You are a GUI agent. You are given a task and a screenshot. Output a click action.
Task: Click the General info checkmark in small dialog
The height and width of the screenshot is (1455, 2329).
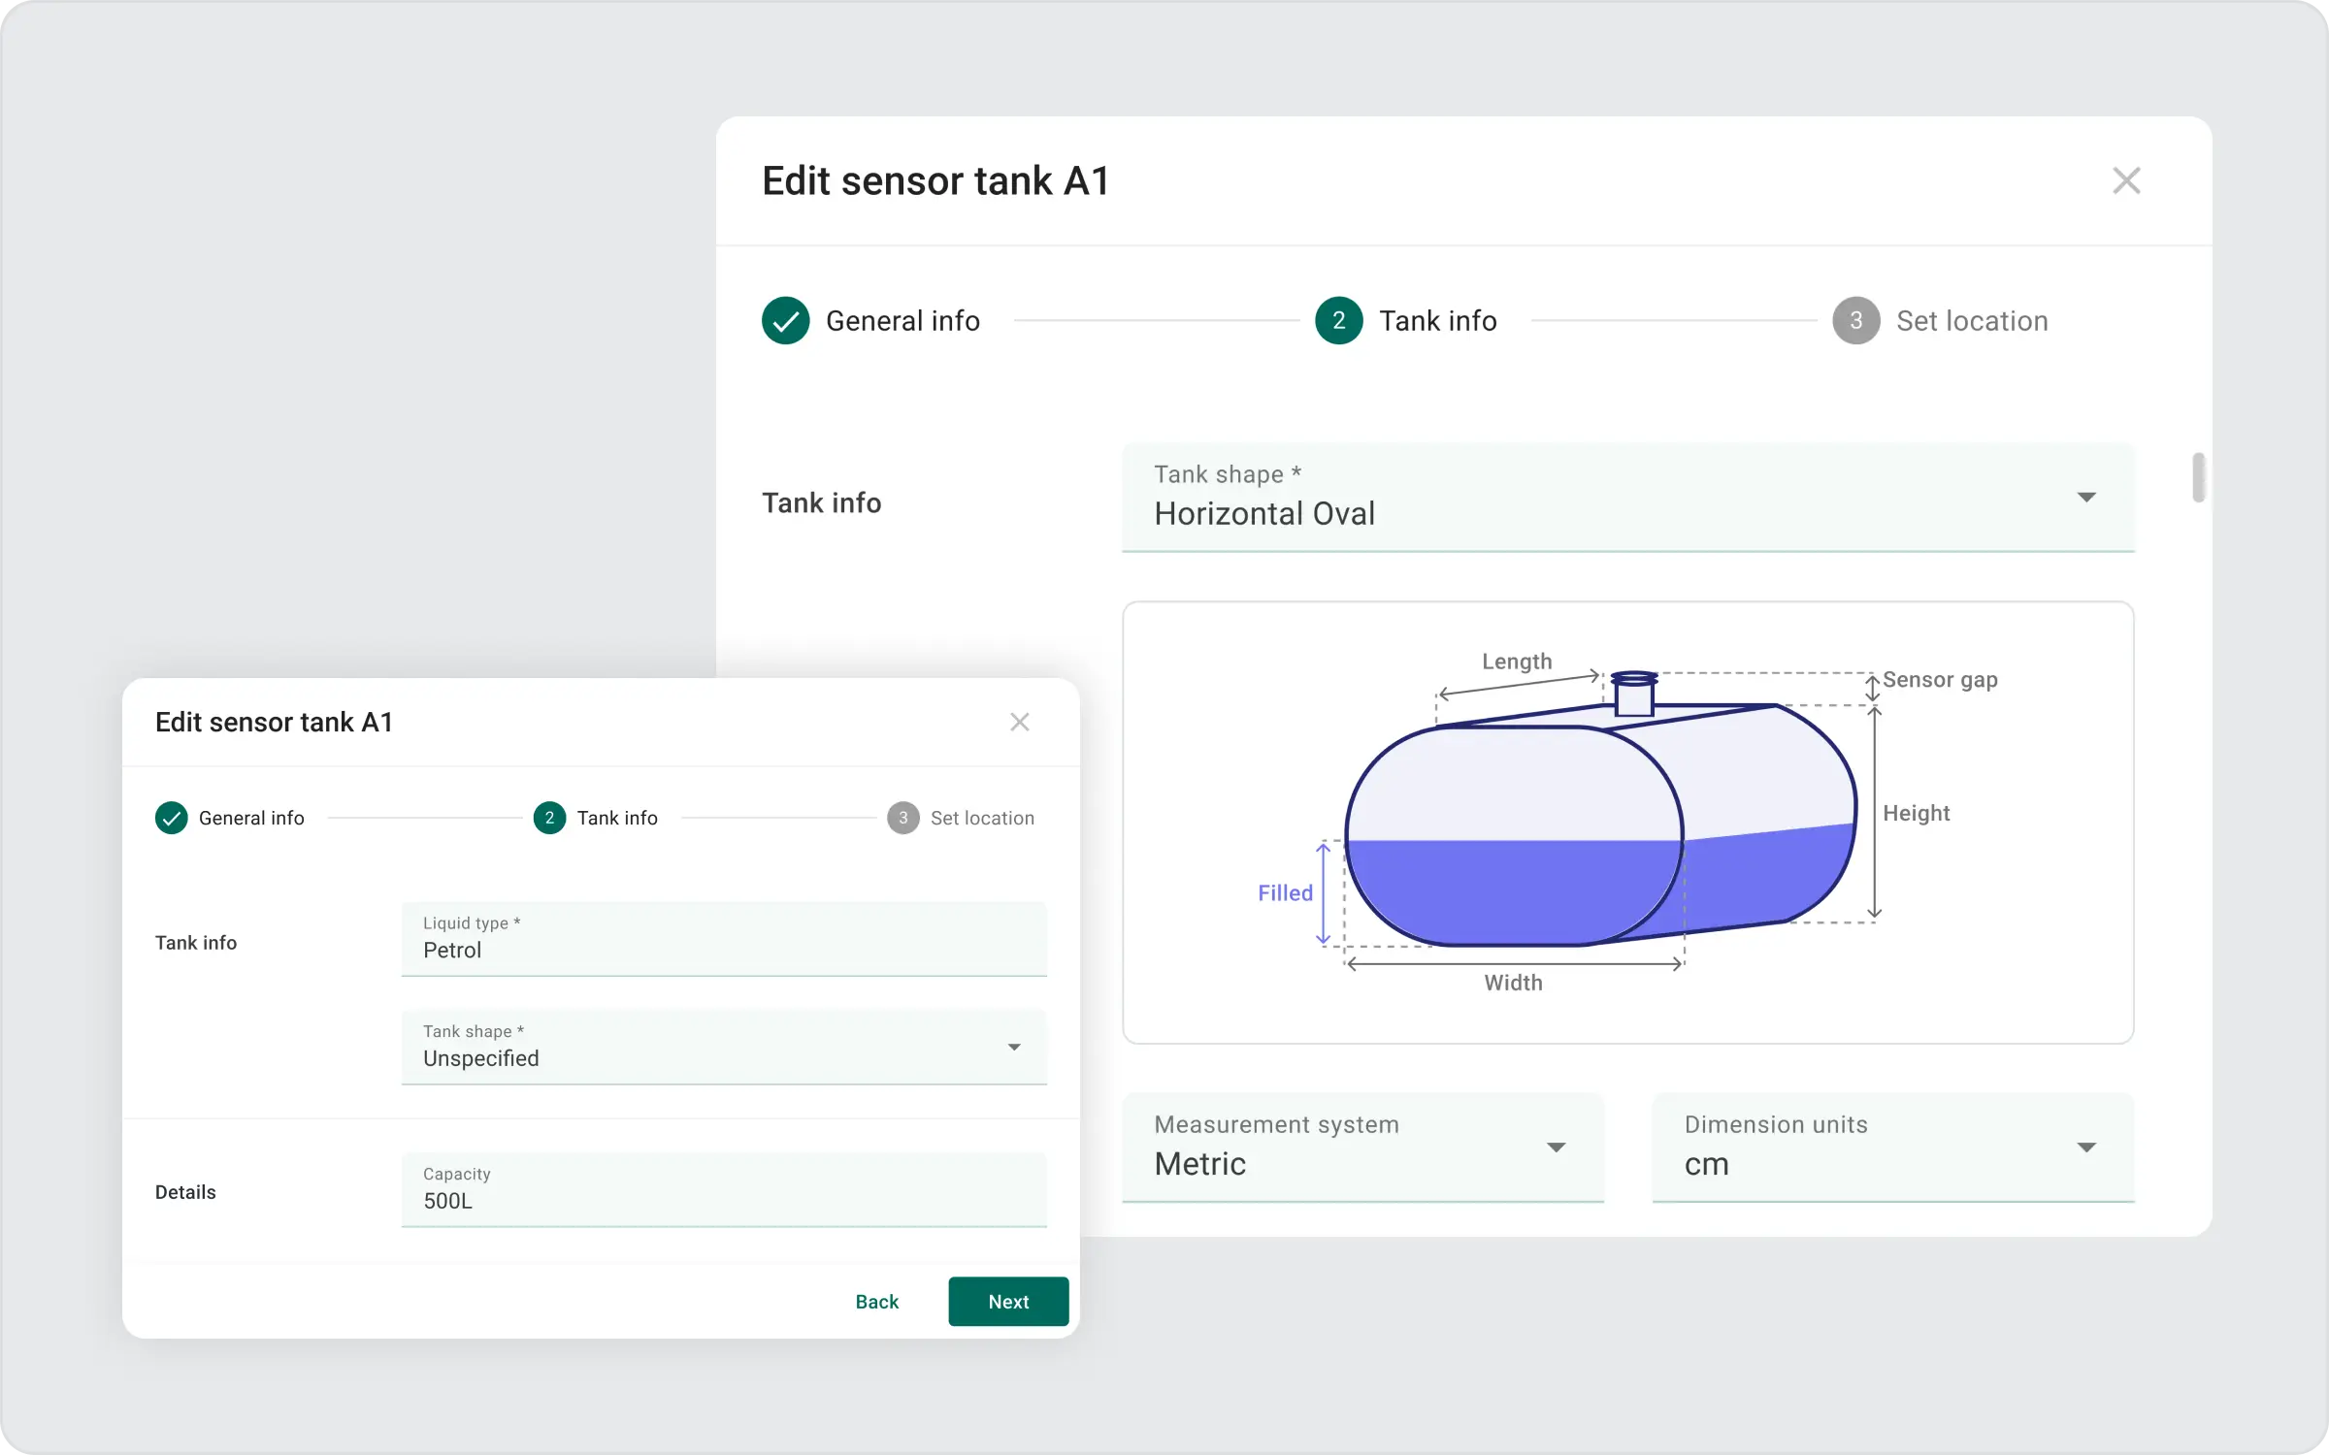[172, 818]
